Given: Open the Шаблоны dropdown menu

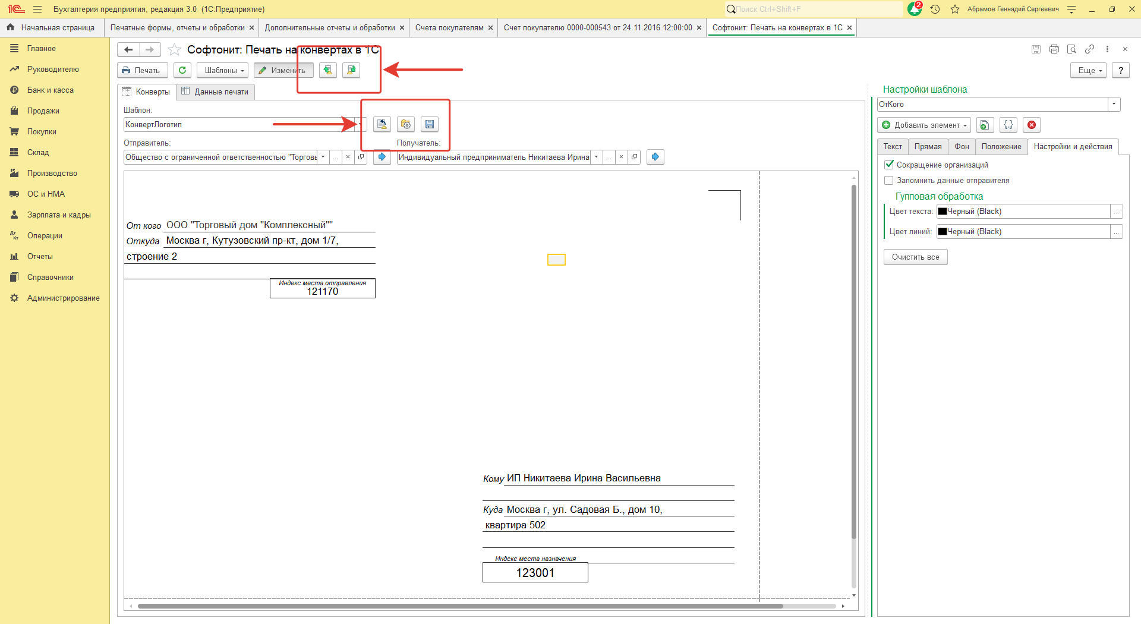Looking at the screenshot, I should point(223,70).
